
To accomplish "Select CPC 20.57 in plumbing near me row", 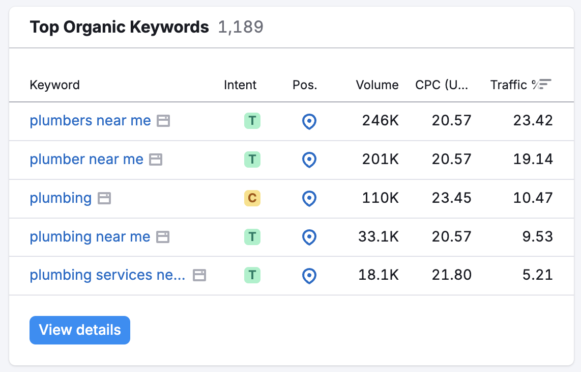I will [451, 236].
